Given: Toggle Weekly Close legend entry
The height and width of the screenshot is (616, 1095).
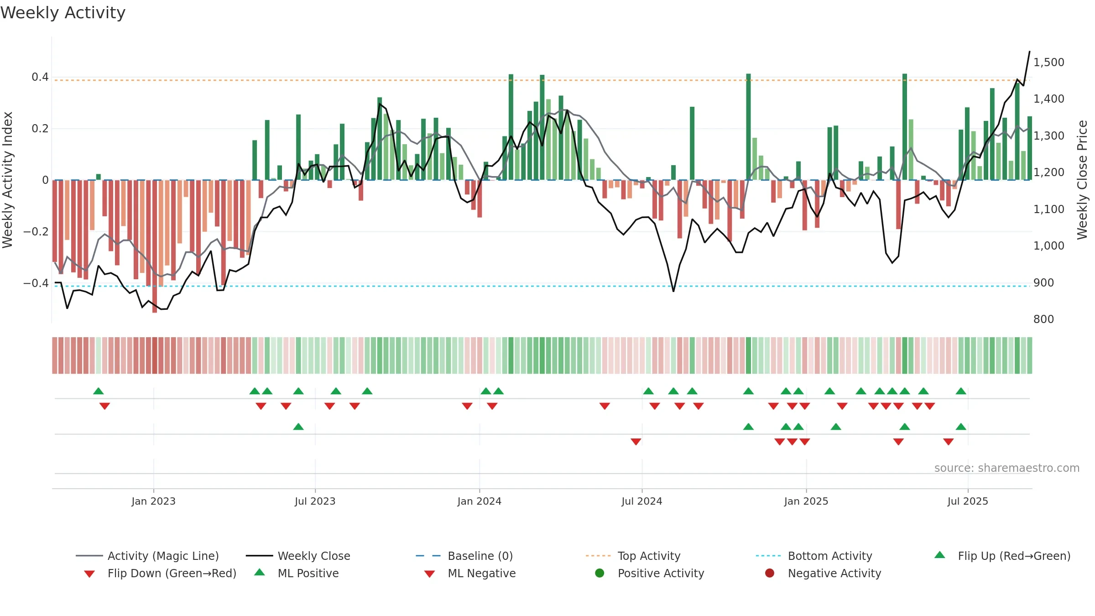Looking at the screenshot, I should pyautogui.click(x=298, y=556).
